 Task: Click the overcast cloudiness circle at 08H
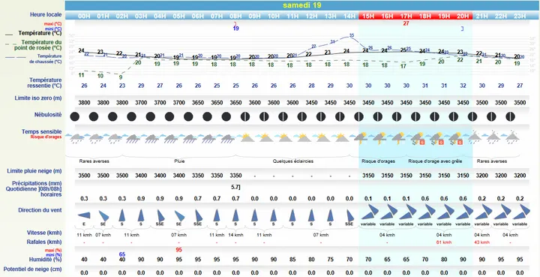pyautogui.click(x=226, y=116)
